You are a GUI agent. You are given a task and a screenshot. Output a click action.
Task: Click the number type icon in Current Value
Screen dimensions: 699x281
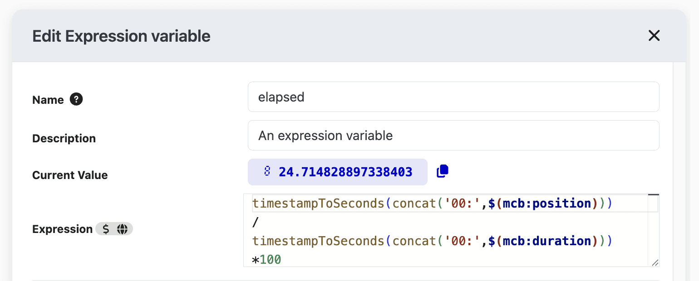click(267, 172)
